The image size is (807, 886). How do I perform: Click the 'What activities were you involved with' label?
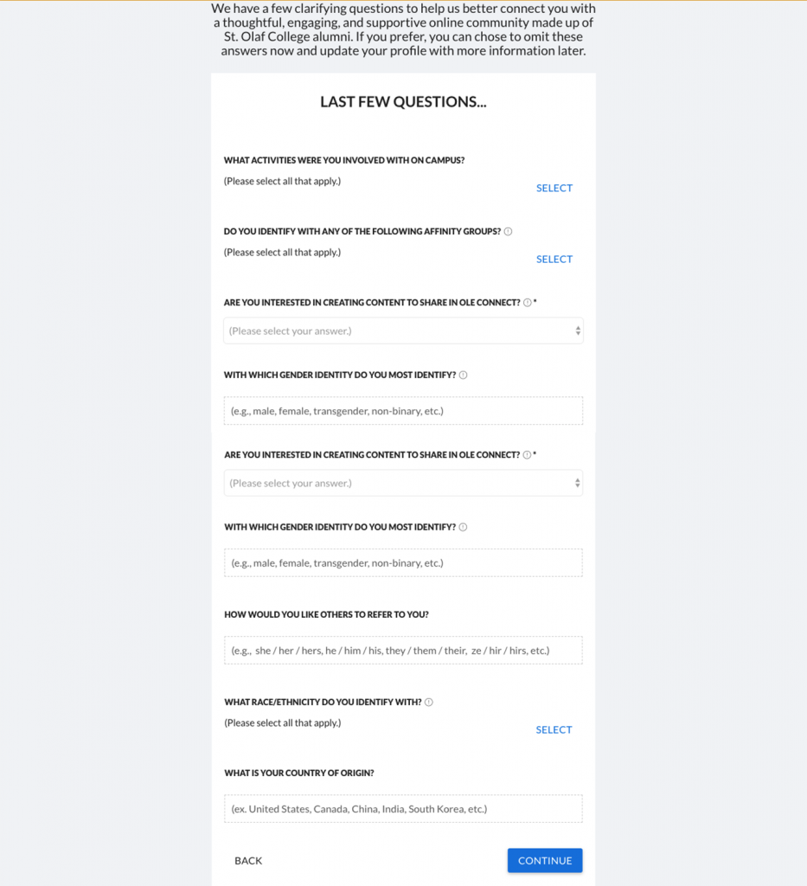[344, 160]
